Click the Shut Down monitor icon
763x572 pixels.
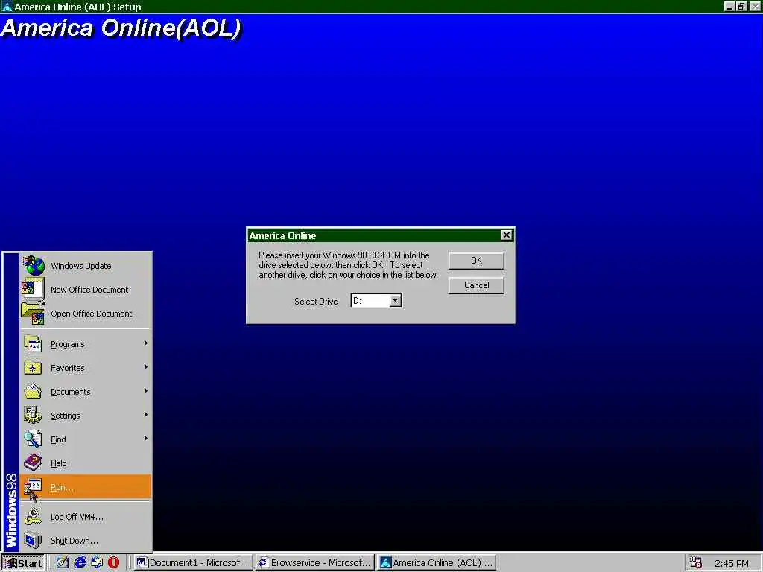click(33, 540)
